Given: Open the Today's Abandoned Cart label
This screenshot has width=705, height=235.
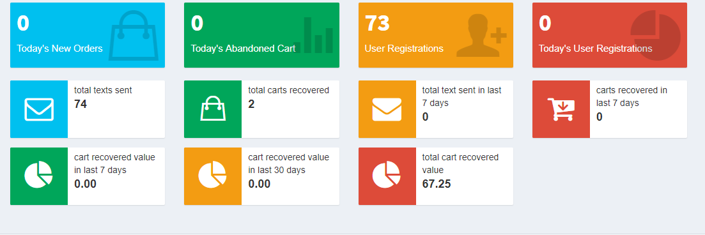Looking at the screenshot, I should coord(243,49).
